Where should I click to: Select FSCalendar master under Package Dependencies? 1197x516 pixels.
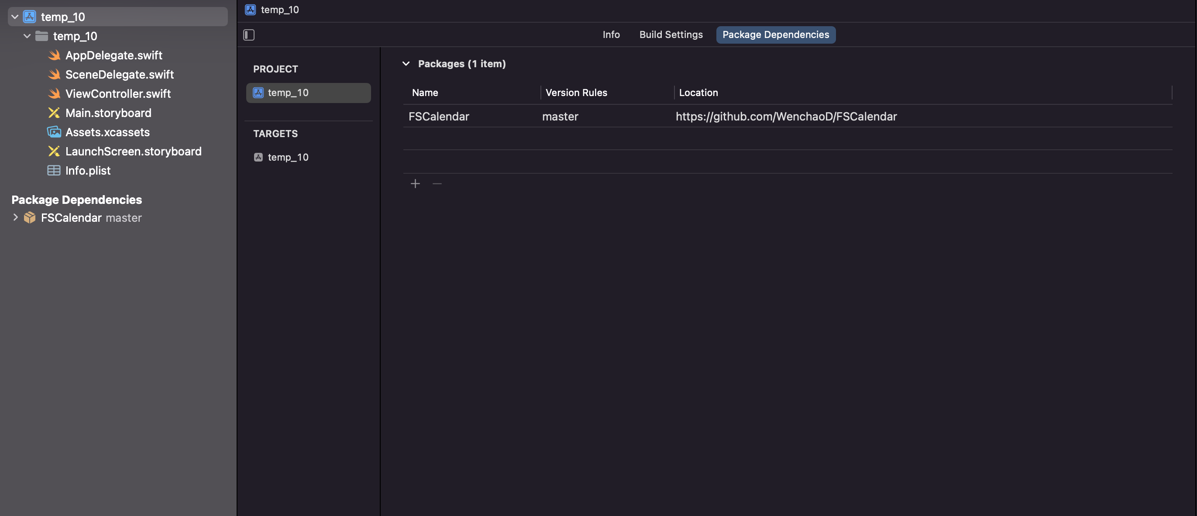91,217
